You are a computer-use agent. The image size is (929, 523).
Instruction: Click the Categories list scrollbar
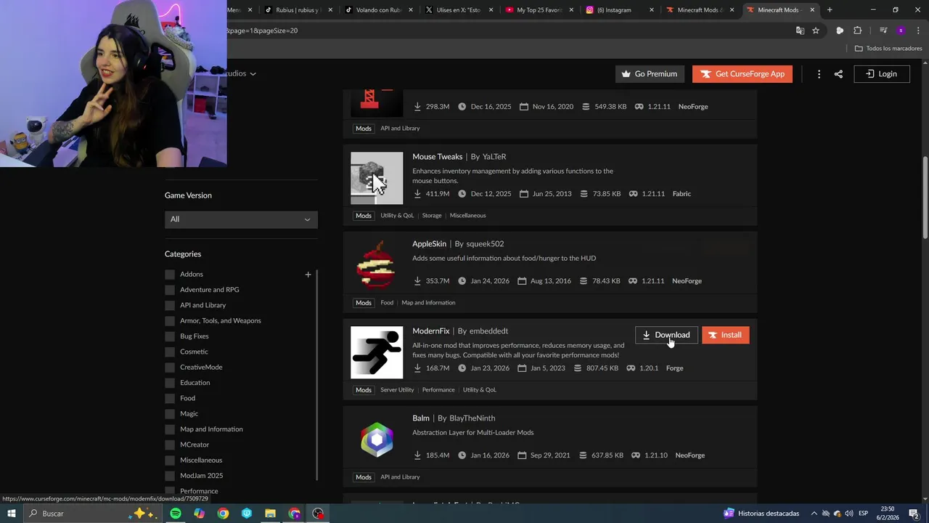click(x=316, y=374)
